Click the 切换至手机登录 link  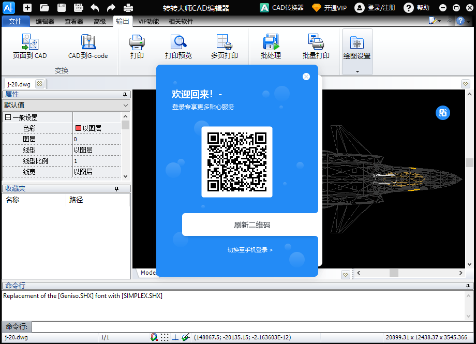pyautogui.click(x=250, y=250)
